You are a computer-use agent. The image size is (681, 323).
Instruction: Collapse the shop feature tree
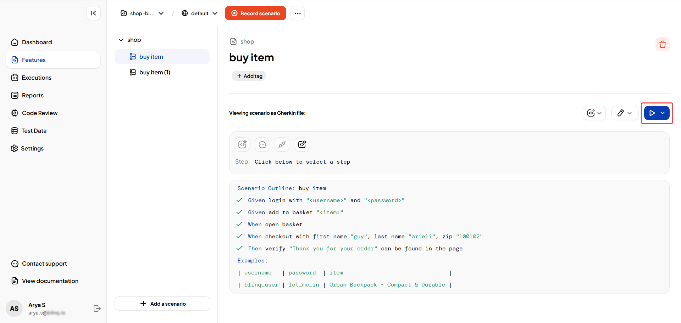click(x=121, y=40)
